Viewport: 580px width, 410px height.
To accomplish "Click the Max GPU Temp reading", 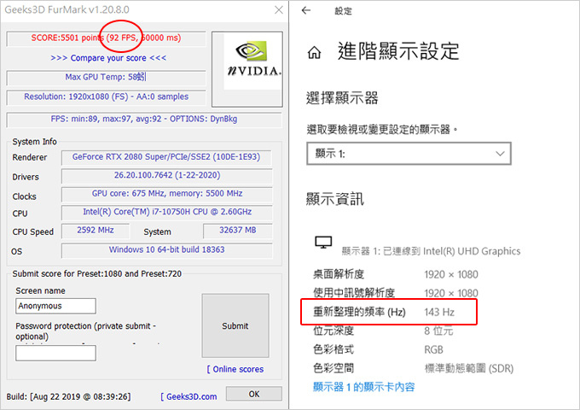I will coord(106,77).
